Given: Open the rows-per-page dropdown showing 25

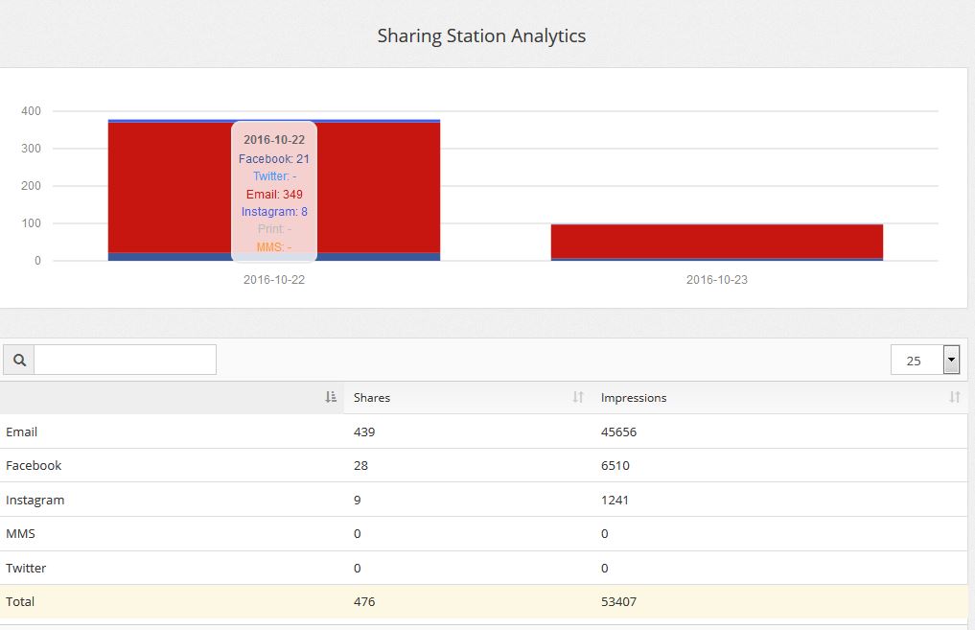Looking at the screenshot, I should (925, 361).
